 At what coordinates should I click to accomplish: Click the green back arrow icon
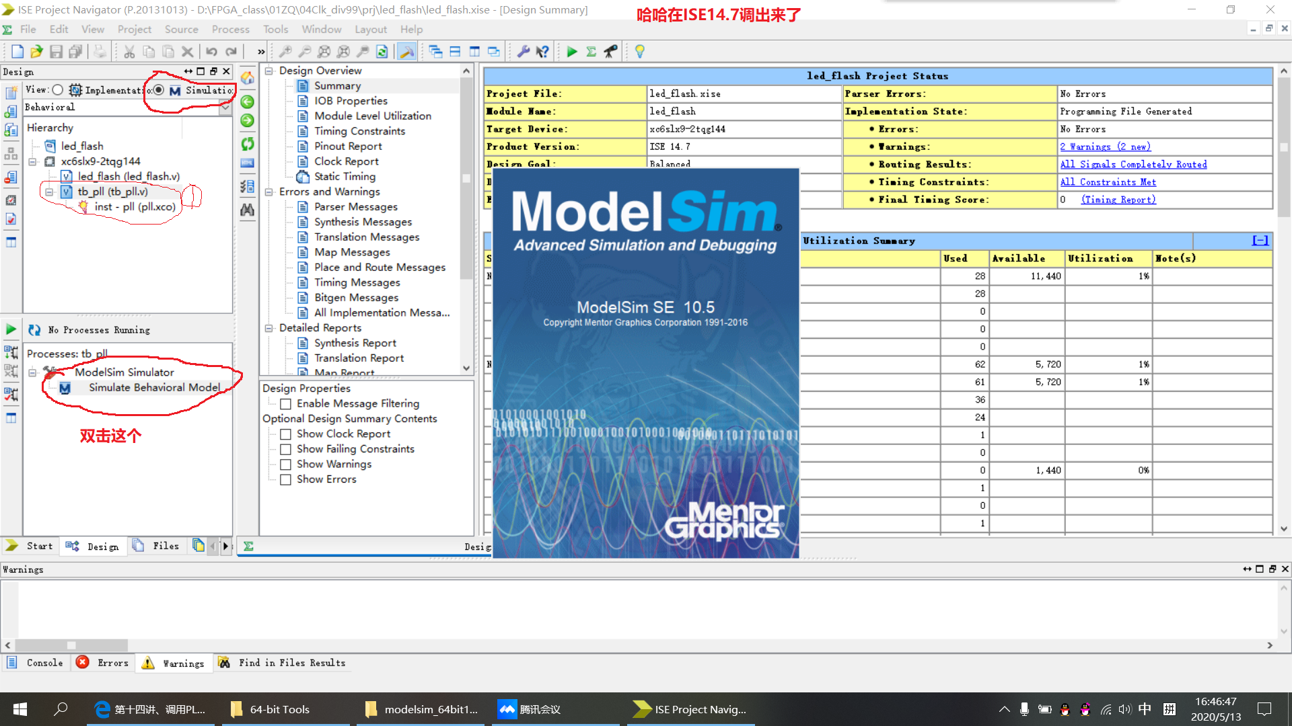(x=248, y=102)
